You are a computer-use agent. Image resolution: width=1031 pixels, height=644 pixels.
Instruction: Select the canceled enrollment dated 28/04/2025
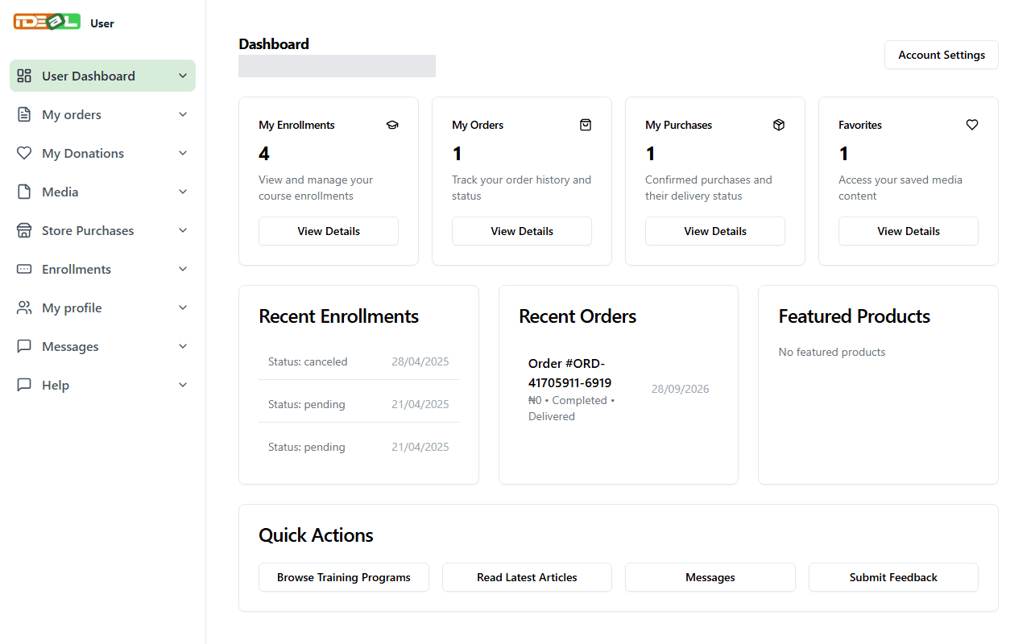pos(358,361)
